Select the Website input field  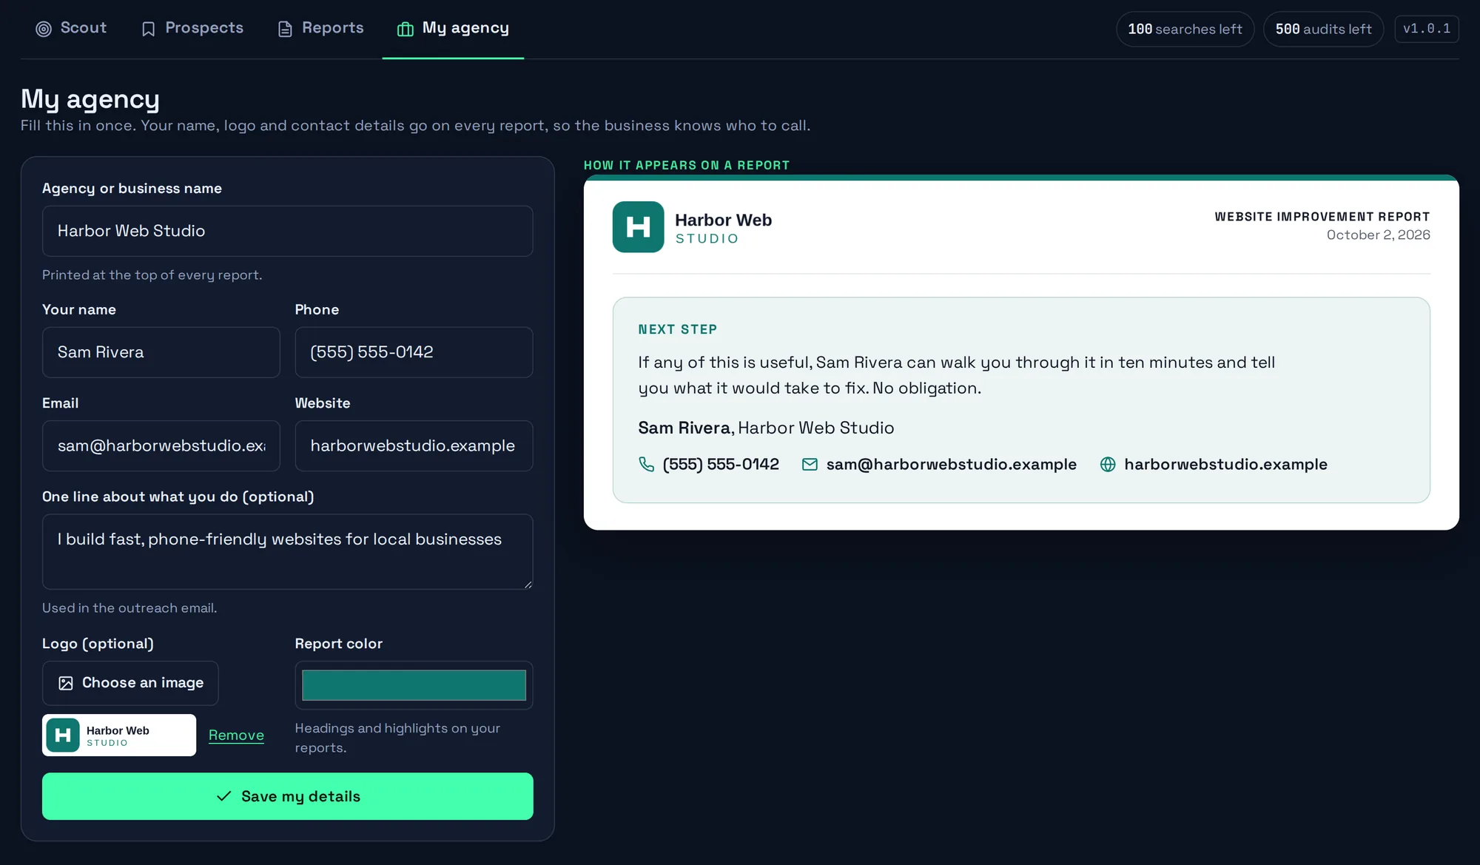(x=414, y=445)
